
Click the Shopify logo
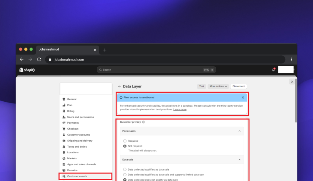pyautogui.click(x=27, y=70)
